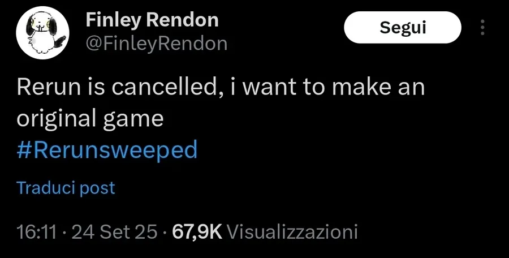Screen dimensions: 509x258
Task: Open the #Rerunsweeped hashtag
Action: point(107,150)
